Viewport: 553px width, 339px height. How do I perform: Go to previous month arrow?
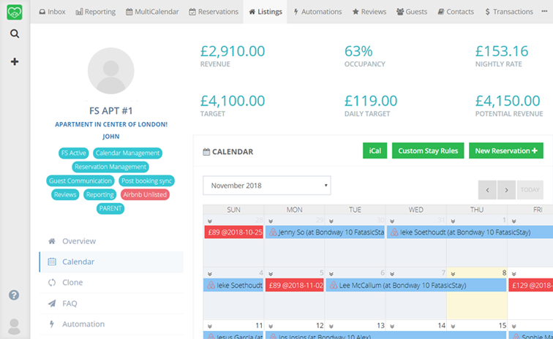click(x=487, y=190)
